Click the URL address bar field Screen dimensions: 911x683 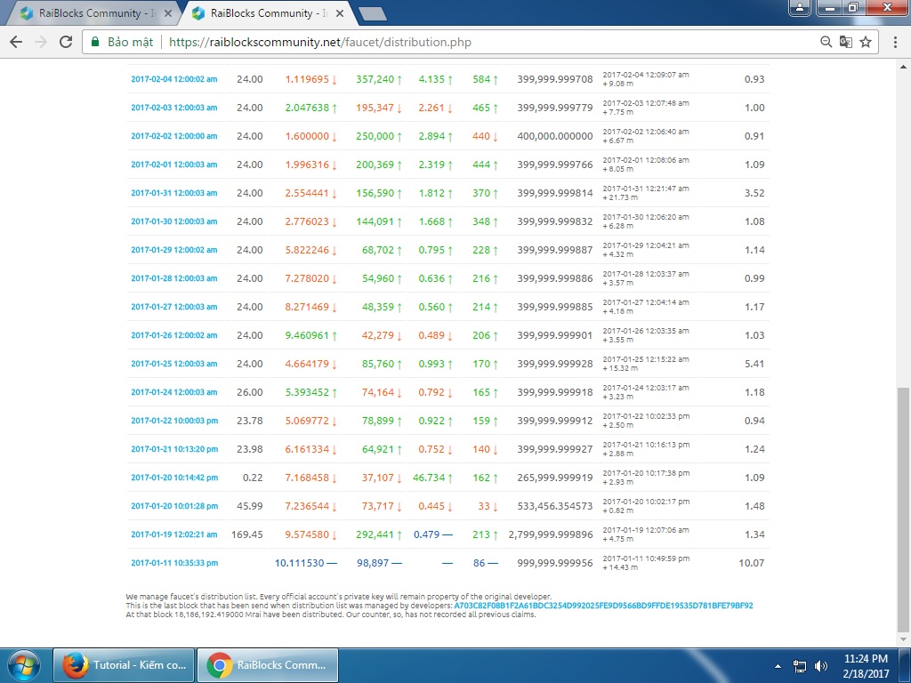coord(489,42)
